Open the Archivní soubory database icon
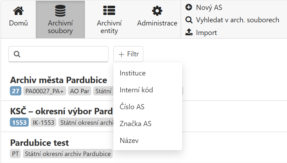Image resolution: width=287 pixels, height=163 pixels. click(x=60, y=11)
